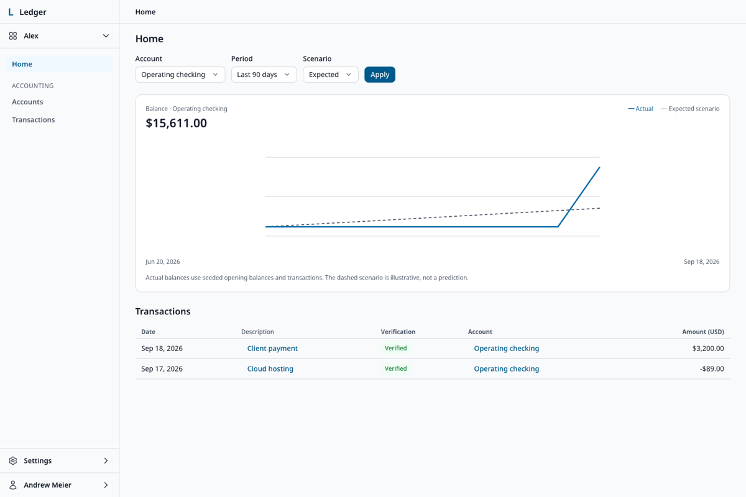Click the Home breadcrumb in the top bar
The width and height of the screenshot is (746, 497).
pos(145,12)
